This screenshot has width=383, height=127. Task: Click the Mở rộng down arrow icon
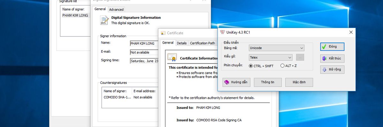tap(324, 70)
